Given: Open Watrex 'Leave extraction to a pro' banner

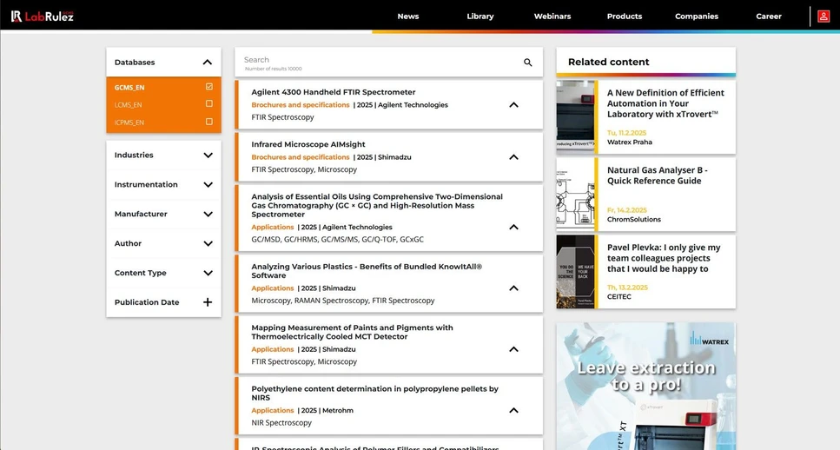Looking at the screenshot, I should click(x=646, y=386).
